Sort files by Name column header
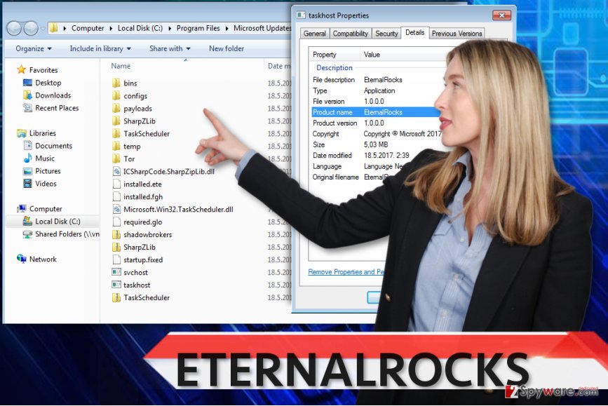The height and width of the screenshot is (406, 608). tap(121, 66)
